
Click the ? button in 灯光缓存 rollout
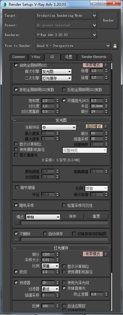pos(106,254)
